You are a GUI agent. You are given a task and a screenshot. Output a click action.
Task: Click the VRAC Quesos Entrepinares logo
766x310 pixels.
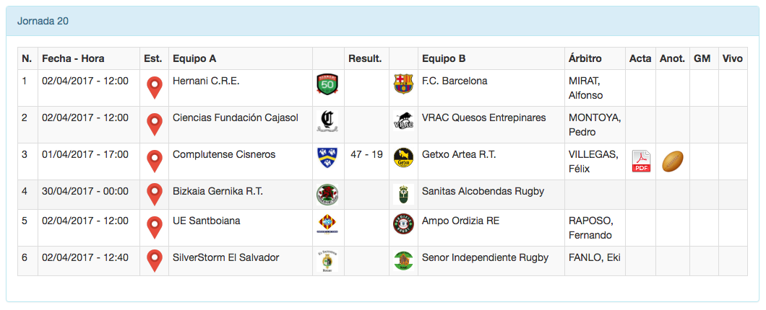click(x=403, y=121)
